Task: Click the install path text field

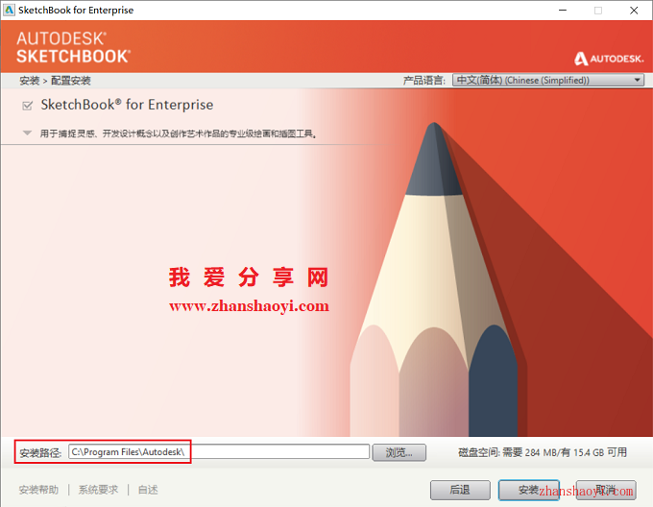Action: tap(219, 452)
